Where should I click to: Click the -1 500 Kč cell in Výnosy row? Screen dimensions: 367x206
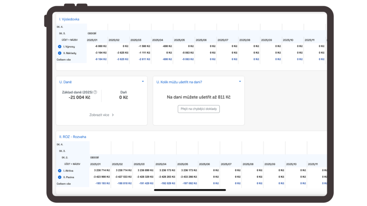tap(144, 46)
